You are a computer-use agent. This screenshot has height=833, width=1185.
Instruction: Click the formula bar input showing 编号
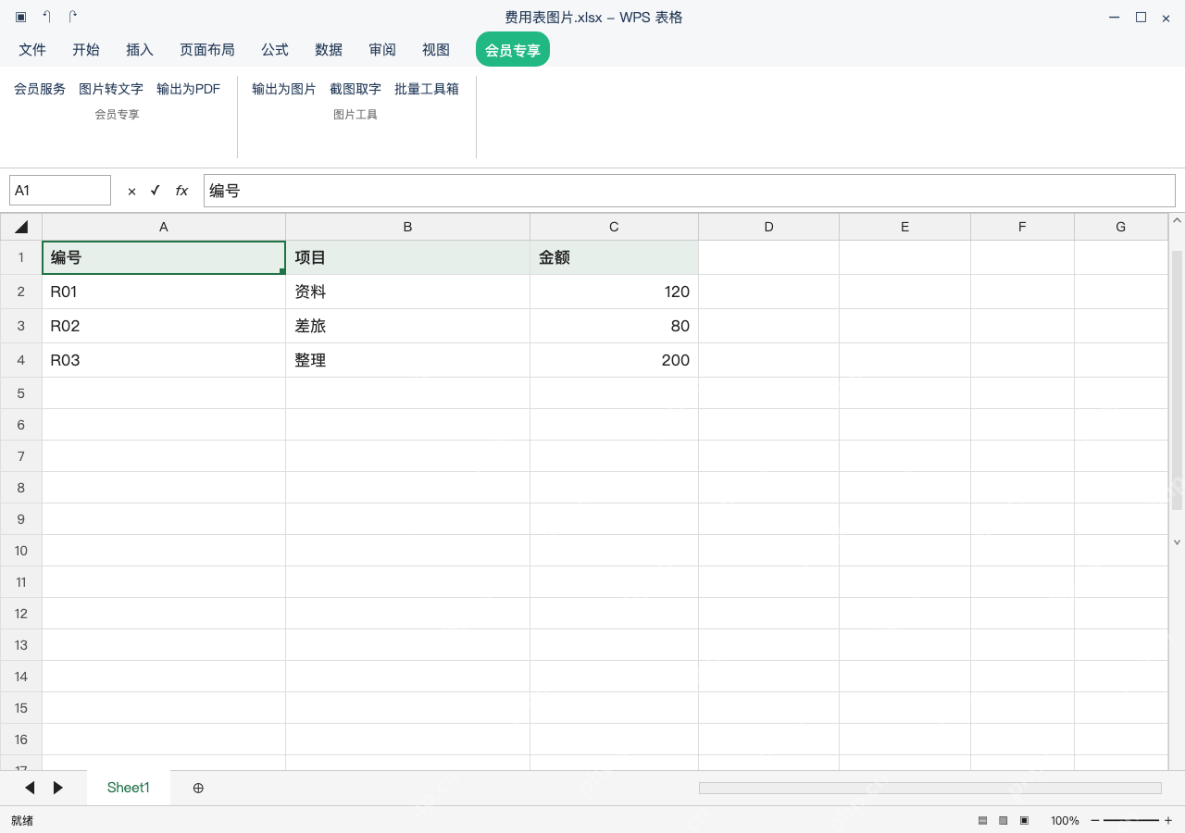click(690, 191)
